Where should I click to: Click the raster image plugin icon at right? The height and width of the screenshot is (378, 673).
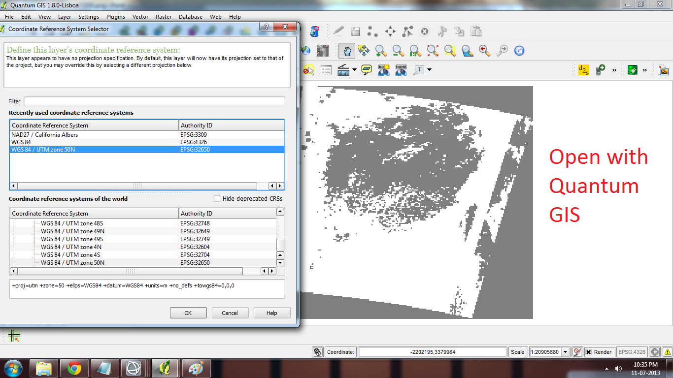[664, 70]
